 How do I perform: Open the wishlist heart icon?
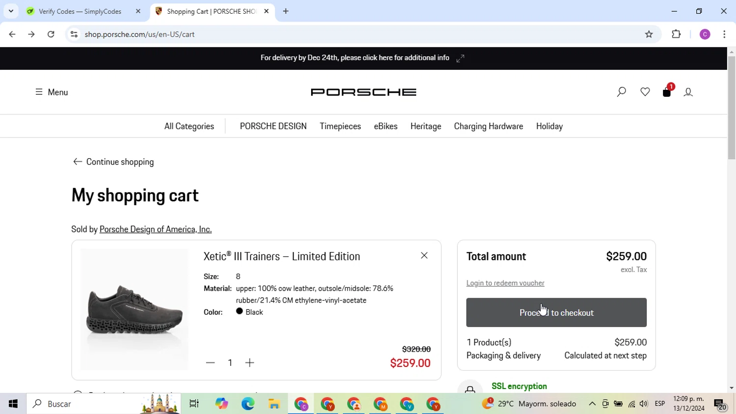645,92
